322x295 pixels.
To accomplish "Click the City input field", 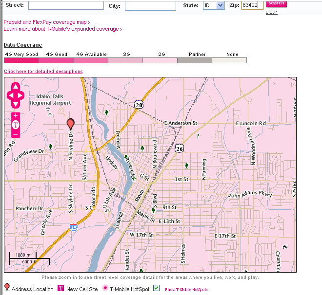I will [x=150, y=6].
